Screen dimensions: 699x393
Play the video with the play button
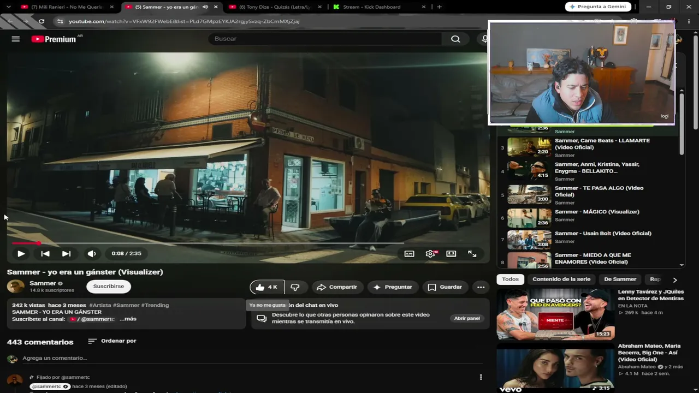[21, 253]
